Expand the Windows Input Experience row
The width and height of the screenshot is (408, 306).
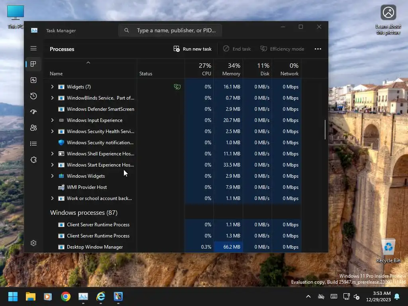pyautogui.click(x=52, y=120)
